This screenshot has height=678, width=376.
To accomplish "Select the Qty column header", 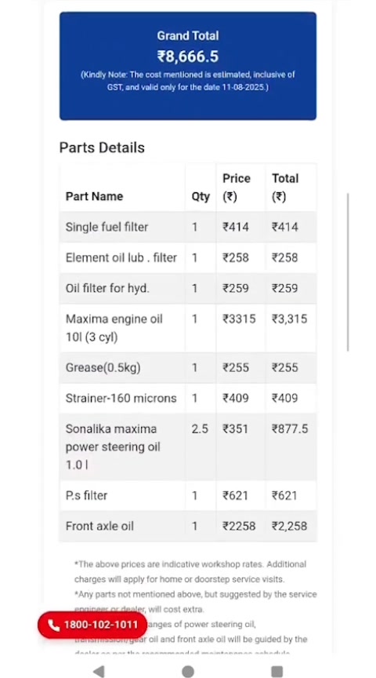I will click(201, 196).
